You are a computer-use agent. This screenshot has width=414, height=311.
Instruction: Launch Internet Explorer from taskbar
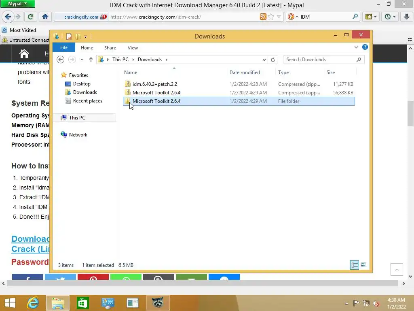33,303
